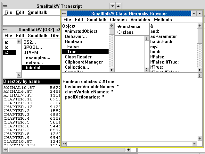Select the asParameter method
The width and height of the screenshot is (205, 154).
point(164,36)
